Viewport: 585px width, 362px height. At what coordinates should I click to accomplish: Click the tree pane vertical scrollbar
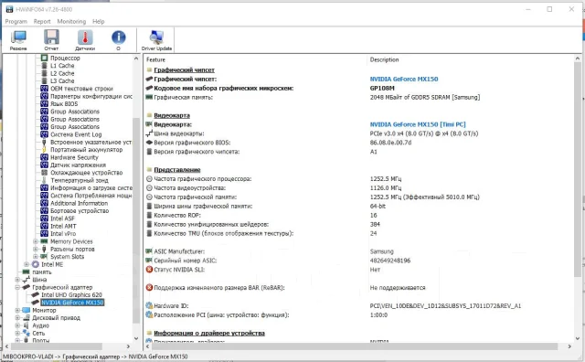(136, 220)
